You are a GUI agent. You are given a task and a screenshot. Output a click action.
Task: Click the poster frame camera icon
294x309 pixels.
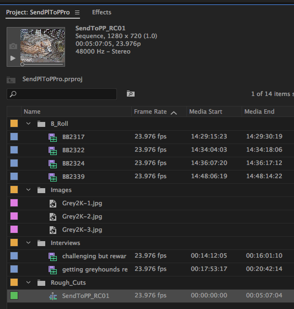coord(13,46)
